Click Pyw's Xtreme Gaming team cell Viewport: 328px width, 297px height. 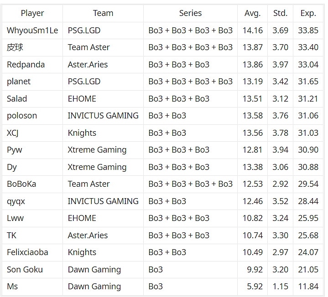tap(97, 150)
